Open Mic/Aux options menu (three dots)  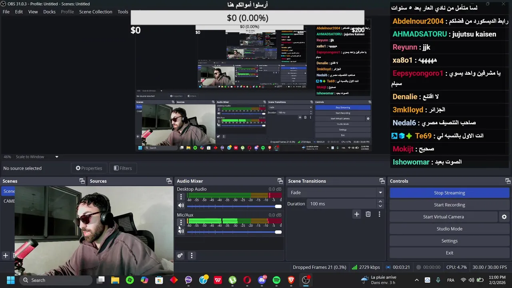click(x=181, y=222)
